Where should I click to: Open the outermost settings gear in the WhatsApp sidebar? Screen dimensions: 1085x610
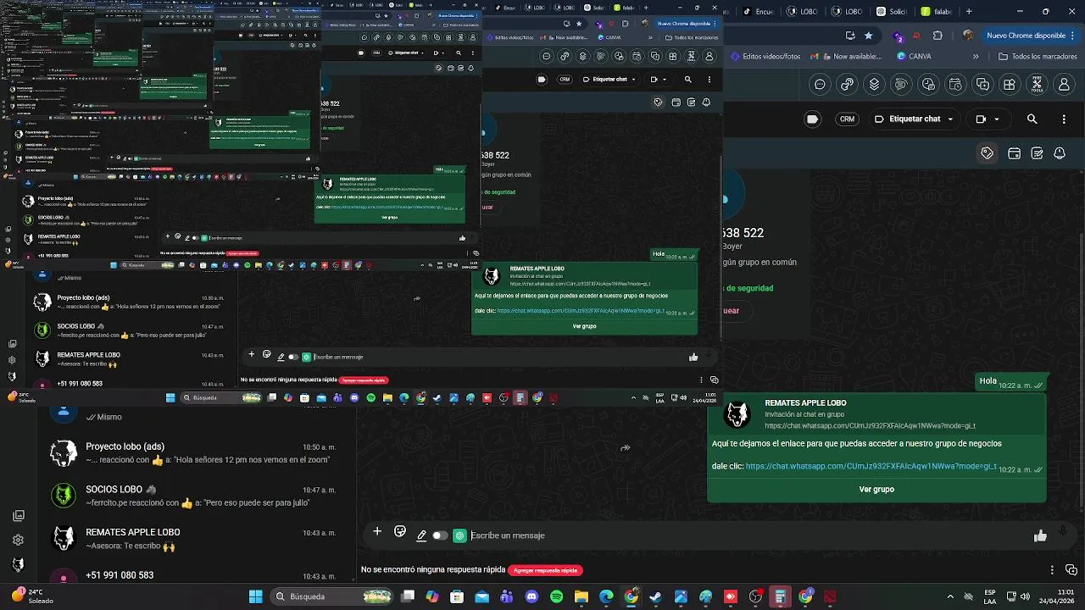point(18,540)
